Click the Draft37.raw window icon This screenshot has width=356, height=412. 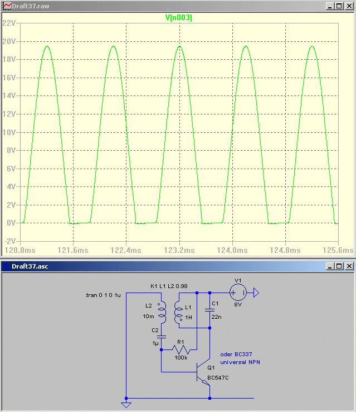point(7,6)
